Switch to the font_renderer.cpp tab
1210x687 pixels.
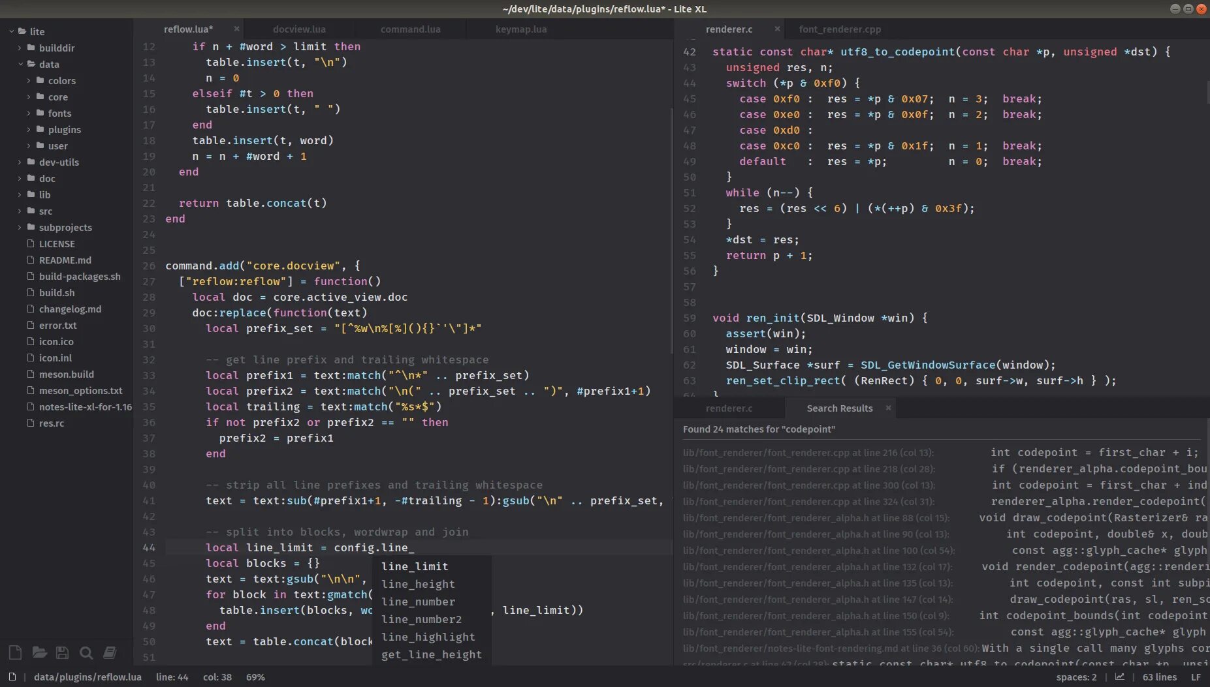point(840,29)
